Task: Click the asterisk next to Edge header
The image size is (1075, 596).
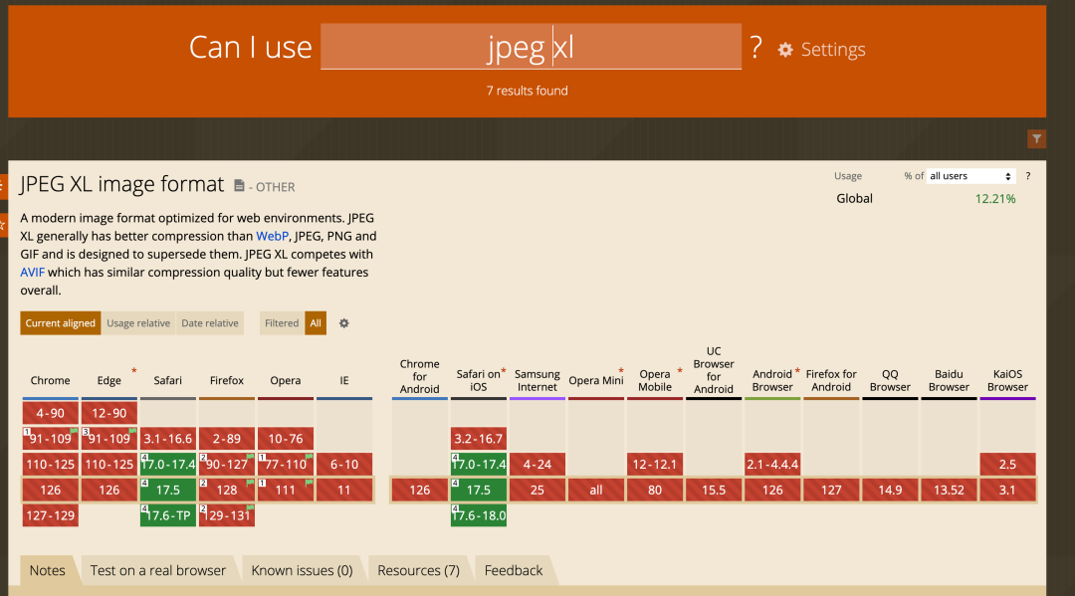Action: coord(133,371)
